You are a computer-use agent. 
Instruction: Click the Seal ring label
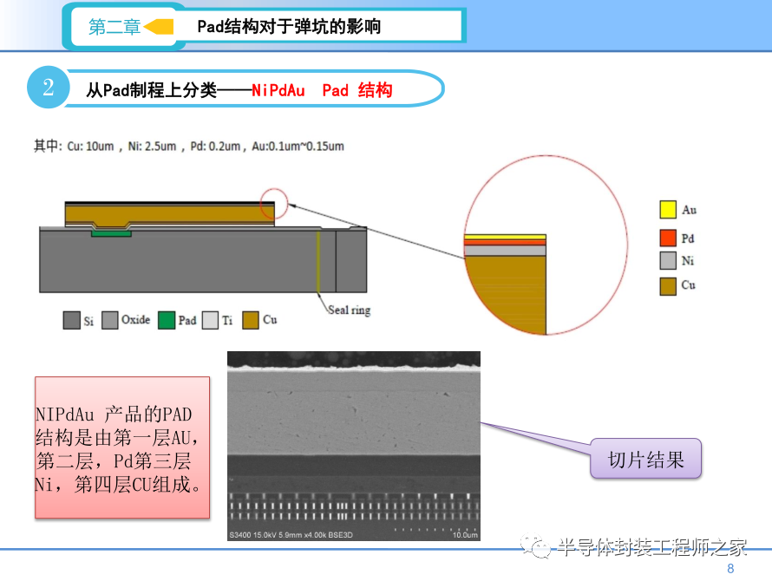tap(349, 310)
